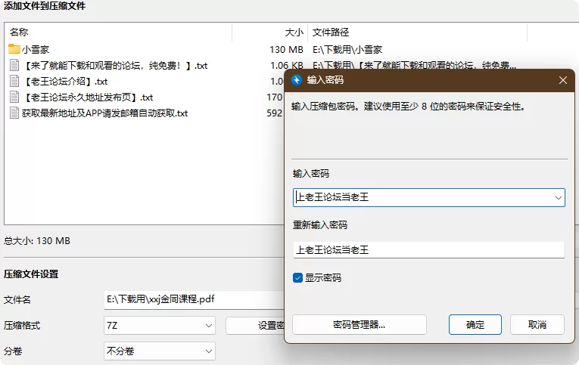Select the 小雪家 folder row name
Image resolution: width=579 pixels, height=365 pixels.
pos(36,49)
